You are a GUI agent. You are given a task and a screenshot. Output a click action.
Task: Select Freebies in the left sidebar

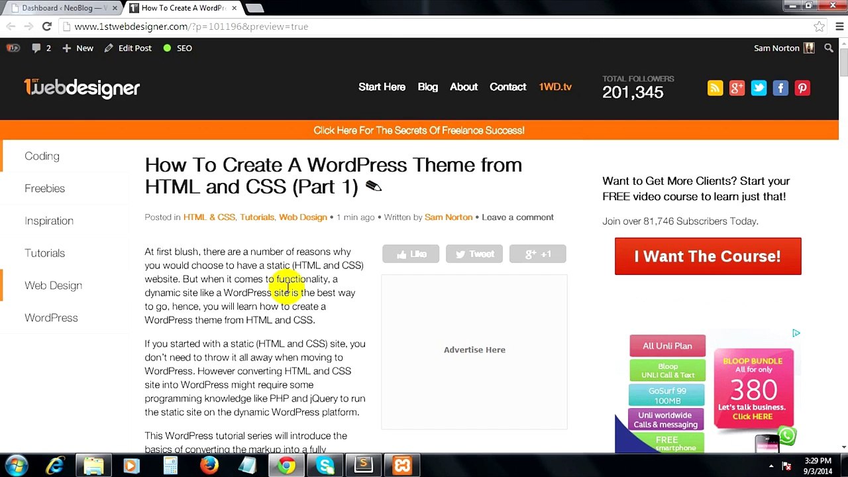coord(44,188)
